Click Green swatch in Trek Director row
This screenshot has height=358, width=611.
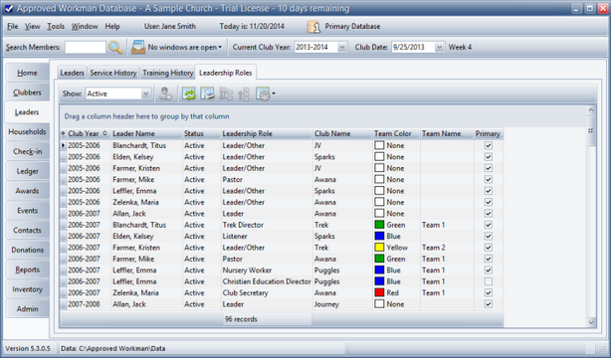(x=379, y=225)
